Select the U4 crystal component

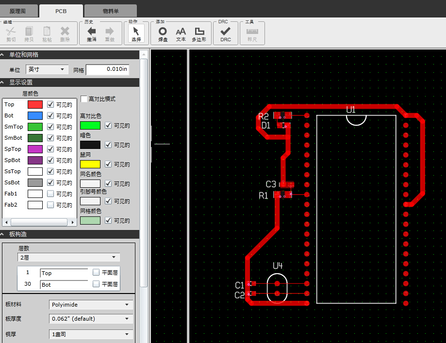277,288
